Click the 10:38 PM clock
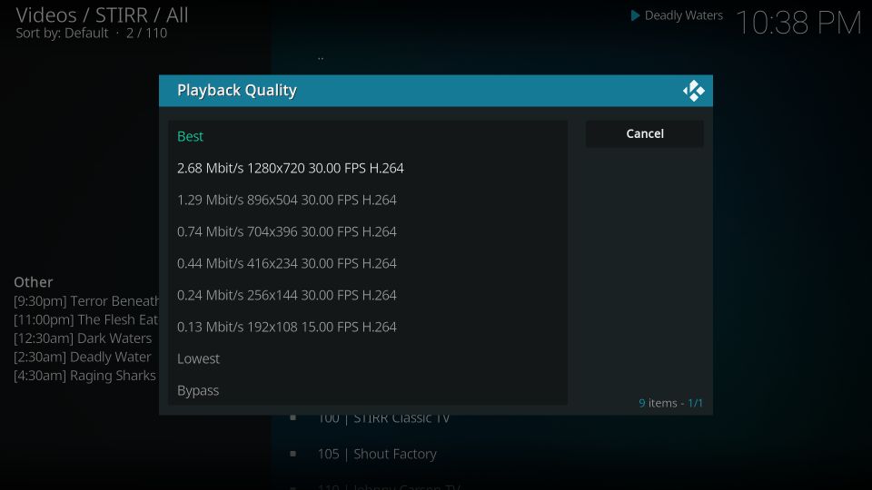 coord(798,24)
